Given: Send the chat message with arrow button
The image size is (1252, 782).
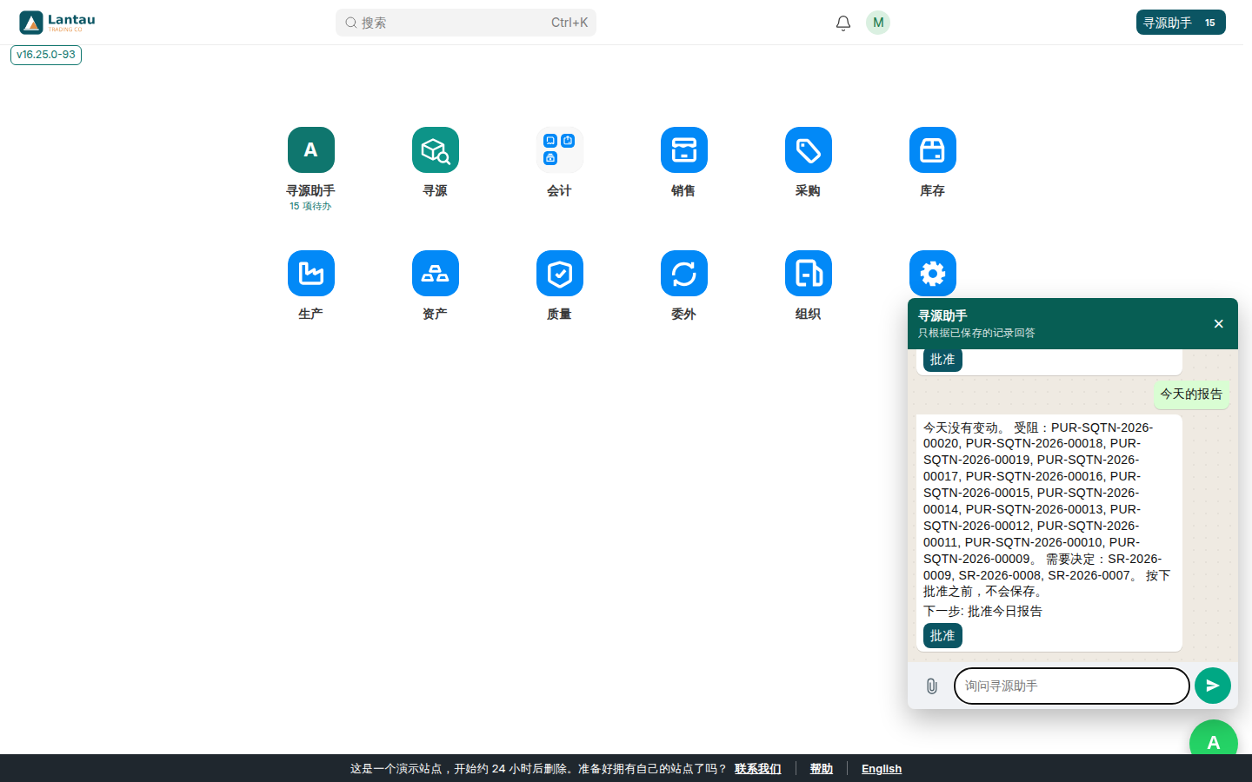Looking at the screenshot, I should (1213, 686).
